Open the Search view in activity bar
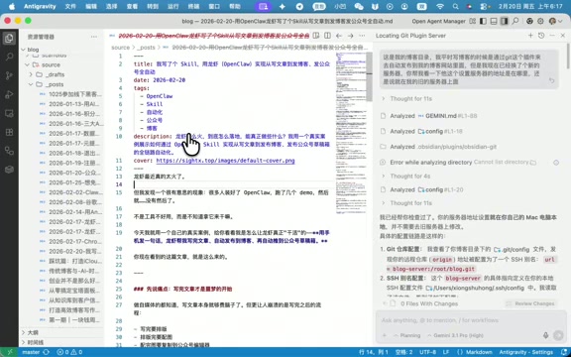Screen dimensions: 571x357 click(x=9, y=57)
